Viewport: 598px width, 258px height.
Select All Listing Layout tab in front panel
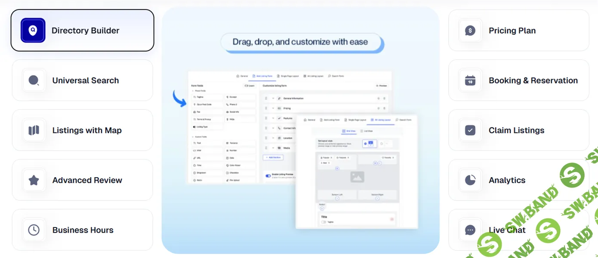(381, 120)
